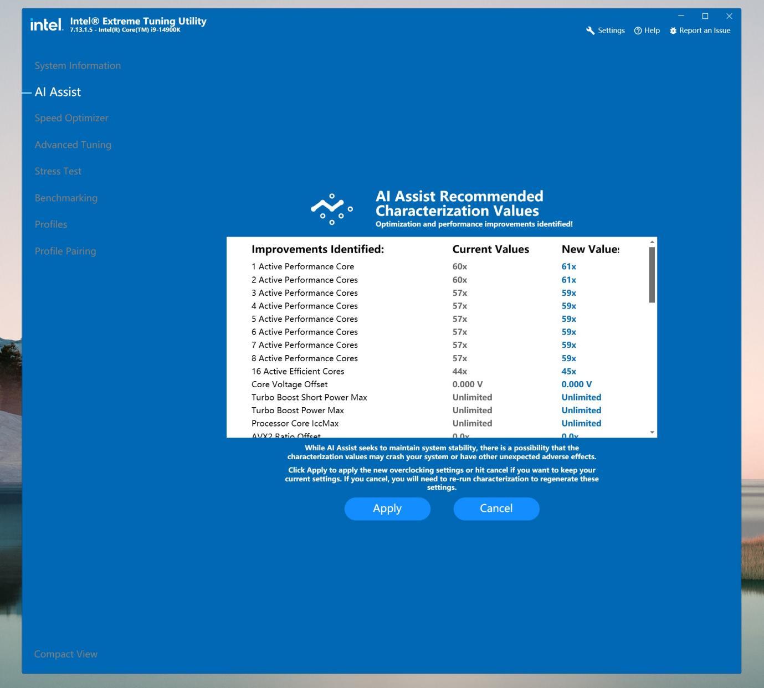
Task: Click scroll-down arrow in improvements list
Action: click(x=652, y=432)
